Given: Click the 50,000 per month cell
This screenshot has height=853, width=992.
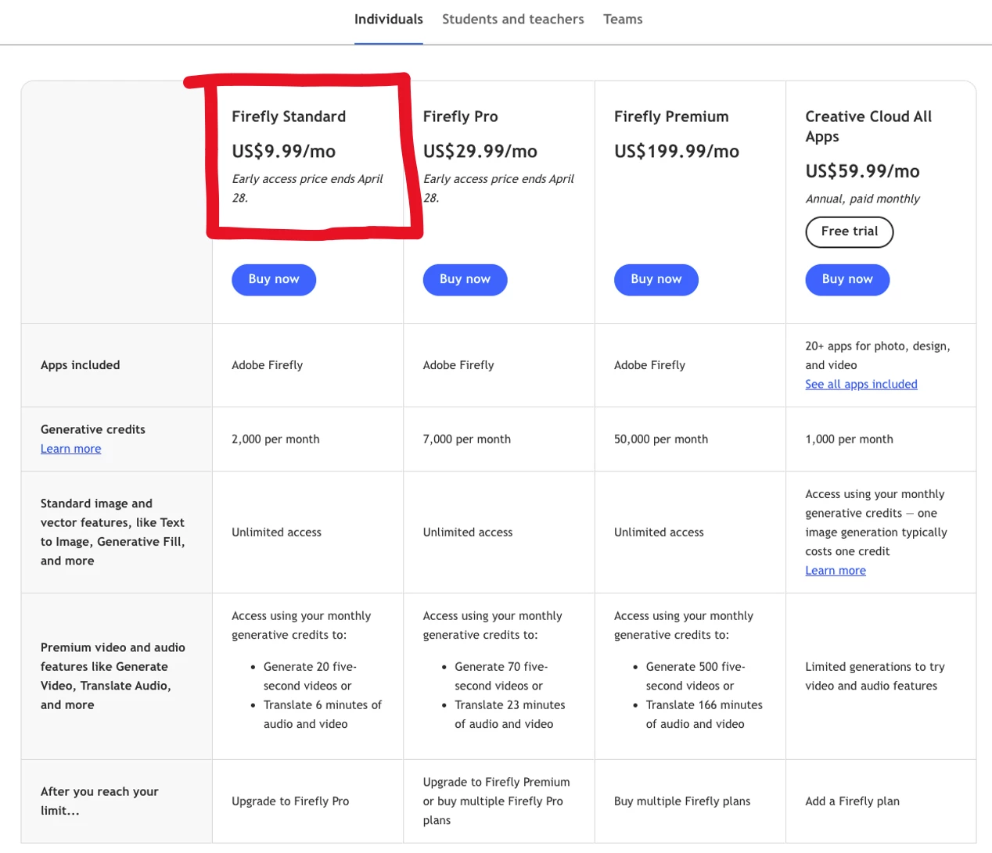Looking at the screenshot, I should tap(661, 439).
